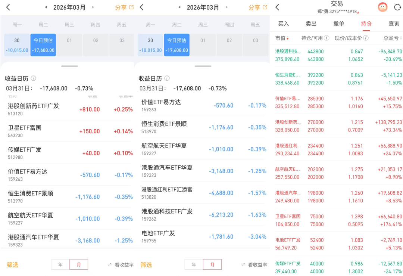
Task: Open 航空航天E holding with market value 257,550.00
Action: pos(338,173)
